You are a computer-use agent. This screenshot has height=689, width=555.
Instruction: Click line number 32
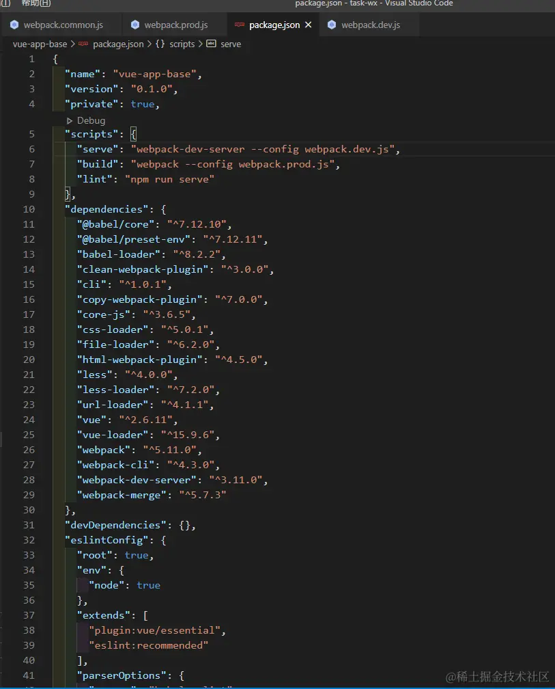coord(29,540)
